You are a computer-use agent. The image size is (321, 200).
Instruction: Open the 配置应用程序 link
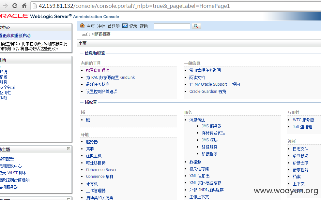pyautogui.click(x=98, y=71)
